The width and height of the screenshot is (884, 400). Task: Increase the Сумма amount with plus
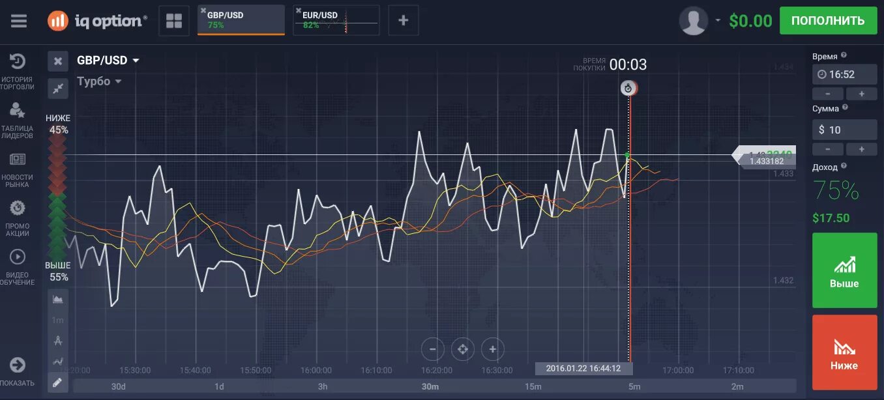861,149
